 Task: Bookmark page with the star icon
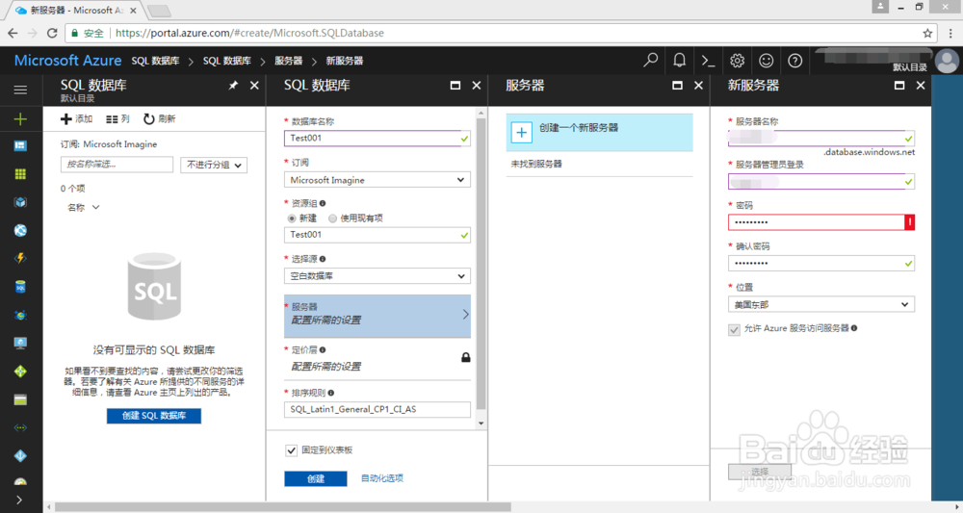click(x=927, y=33)
